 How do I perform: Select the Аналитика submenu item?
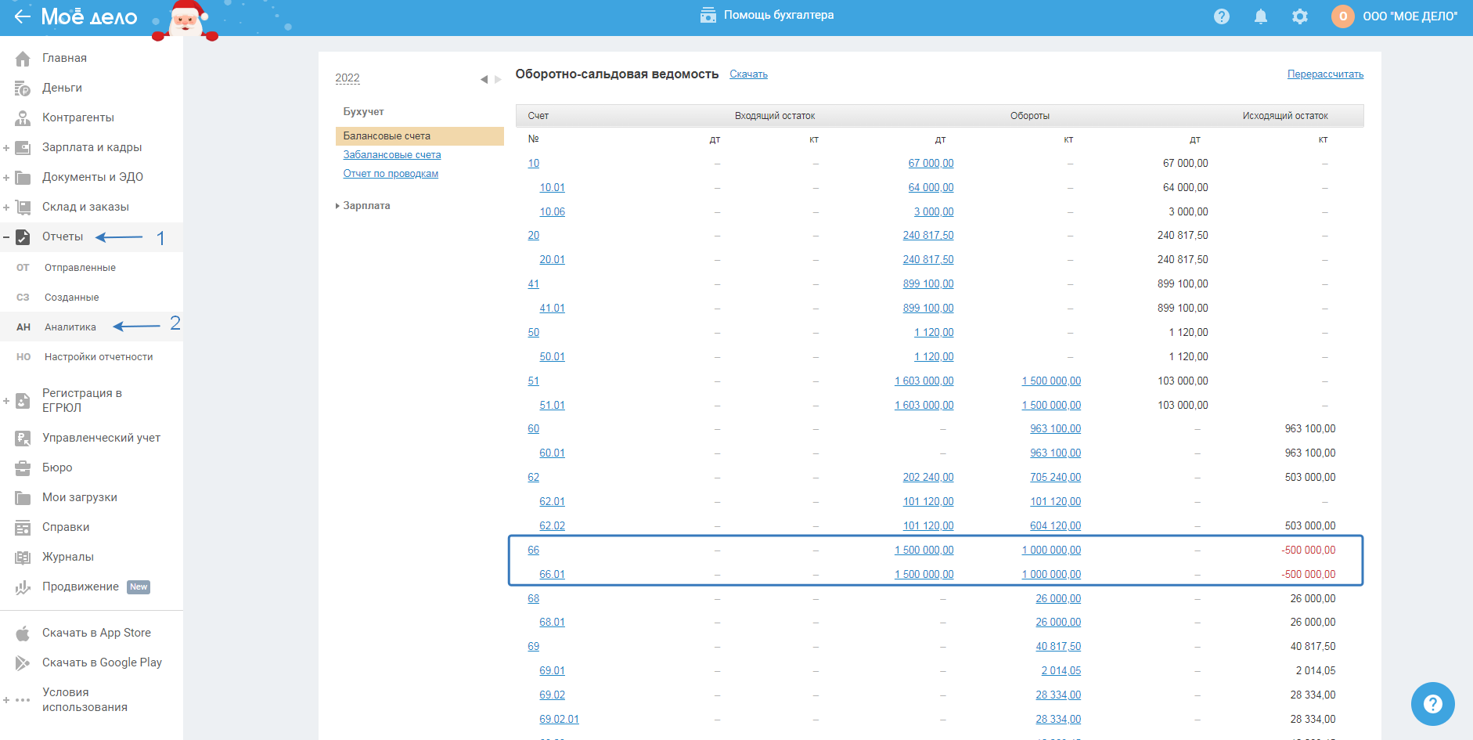pos(70,327)
